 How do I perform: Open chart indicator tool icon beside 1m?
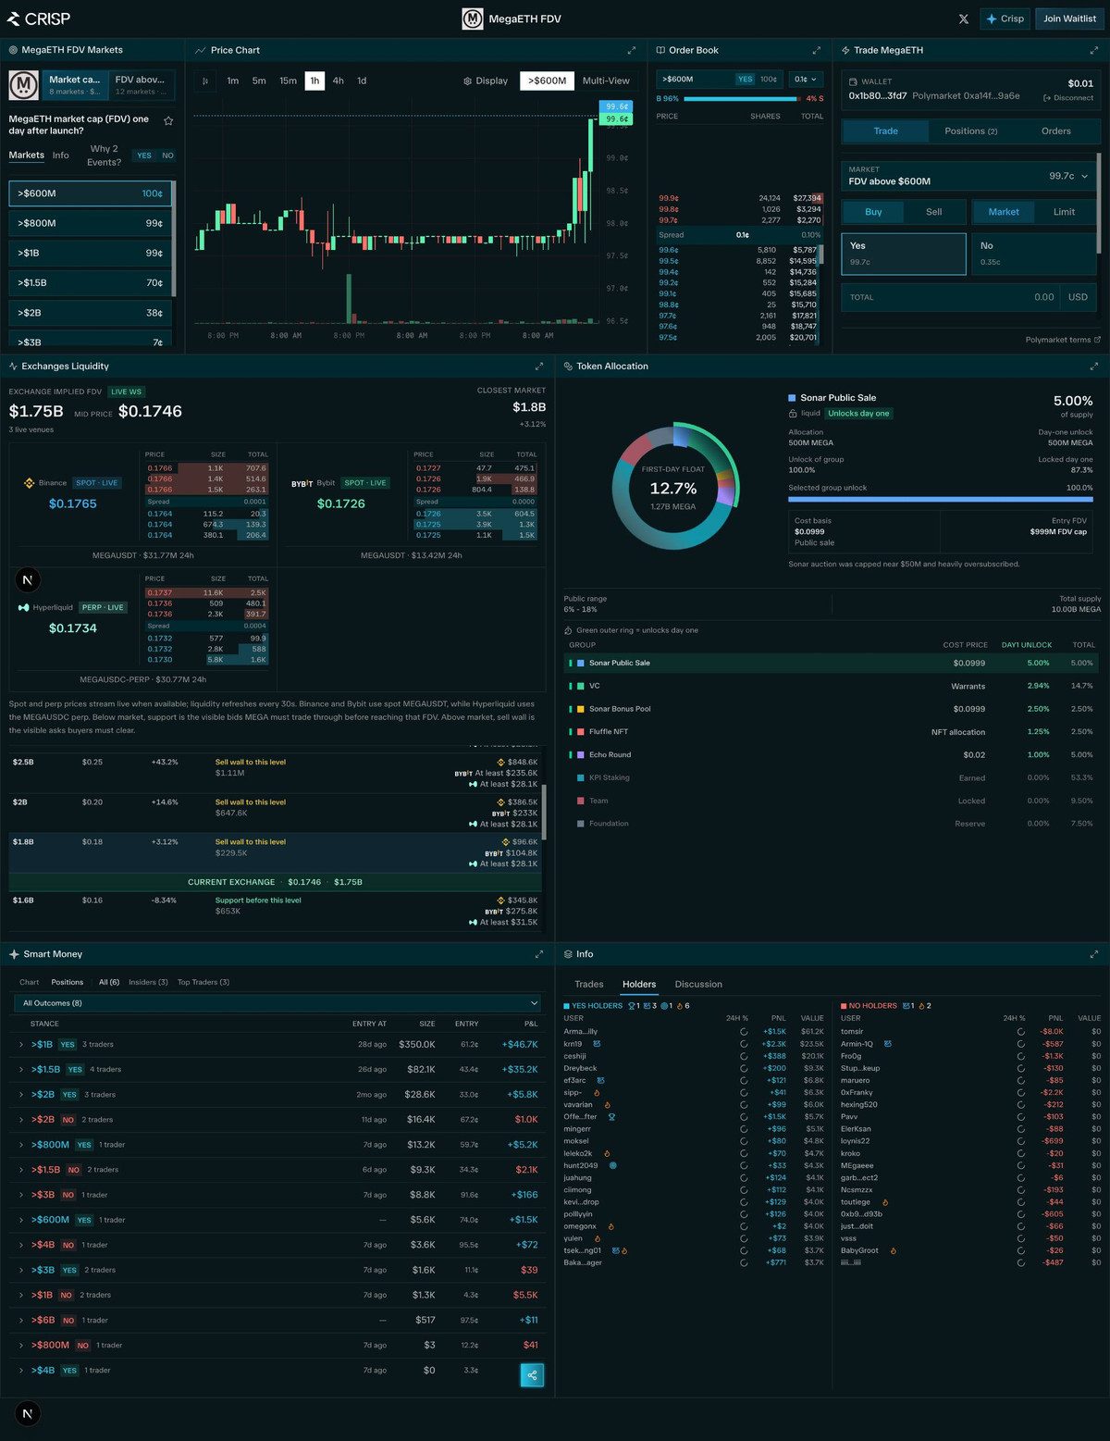[205, 81]
